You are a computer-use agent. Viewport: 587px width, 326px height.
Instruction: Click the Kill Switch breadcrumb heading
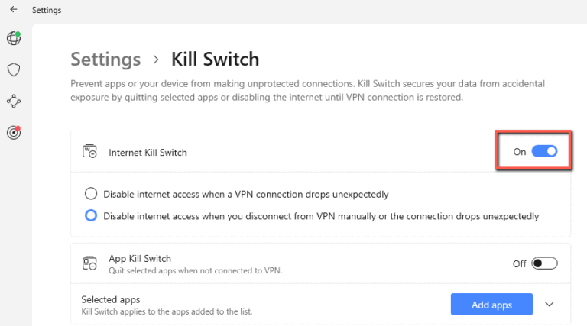coord(215,60)
